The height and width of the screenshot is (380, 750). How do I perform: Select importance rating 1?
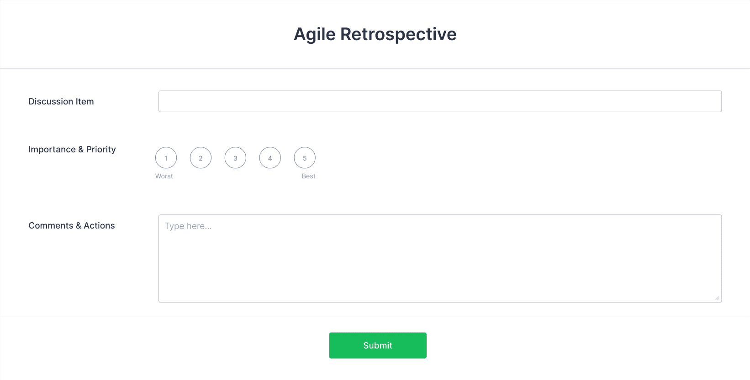click(x=166, y=158)
